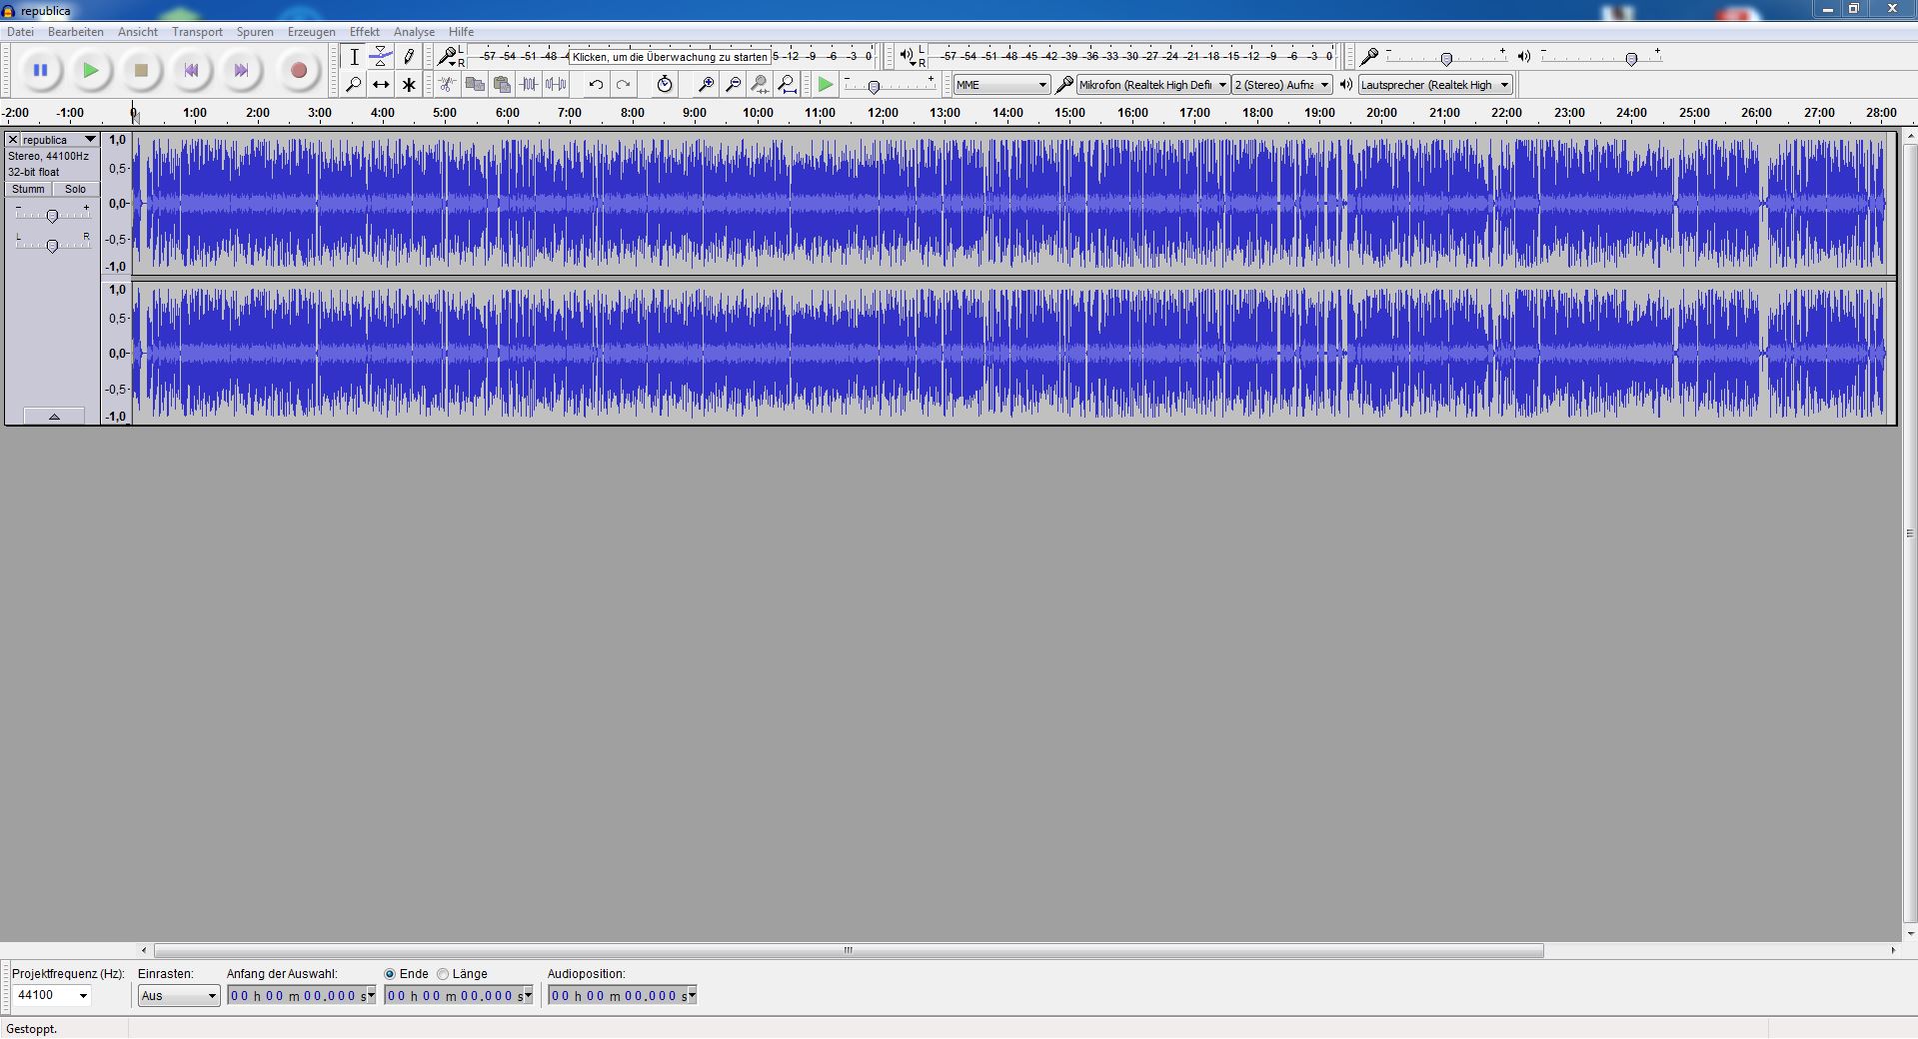Select the Zoom magnifier tool
1918x1039 pixels.
pos(354,85)
